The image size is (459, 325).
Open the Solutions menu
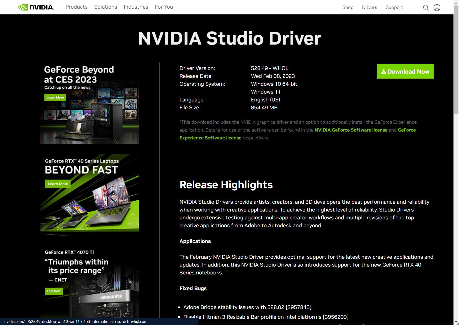click(x=105, y=7)
